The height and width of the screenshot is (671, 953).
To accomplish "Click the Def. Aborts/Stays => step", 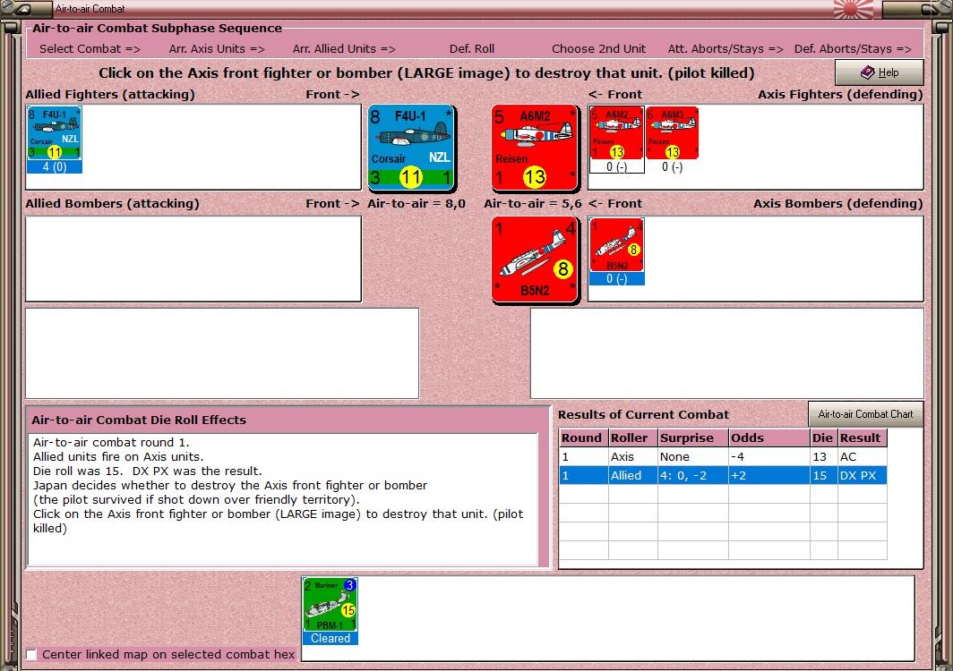I will tap(853, 48).
